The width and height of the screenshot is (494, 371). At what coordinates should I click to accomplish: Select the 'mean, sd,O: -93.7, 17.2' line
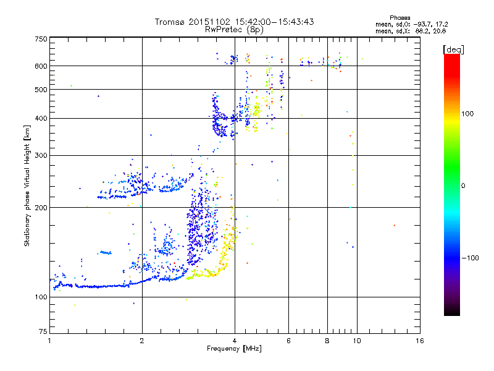(x=411, y=24)
